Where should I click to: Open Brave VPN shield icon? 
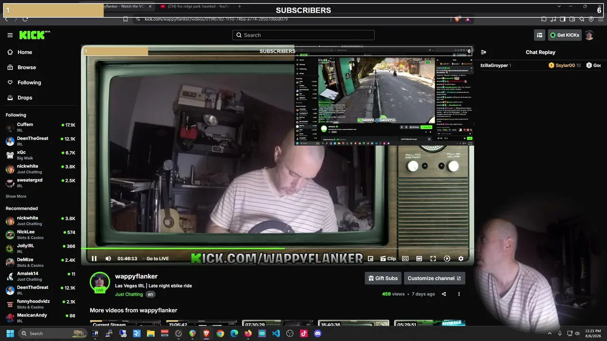(591, 19)
